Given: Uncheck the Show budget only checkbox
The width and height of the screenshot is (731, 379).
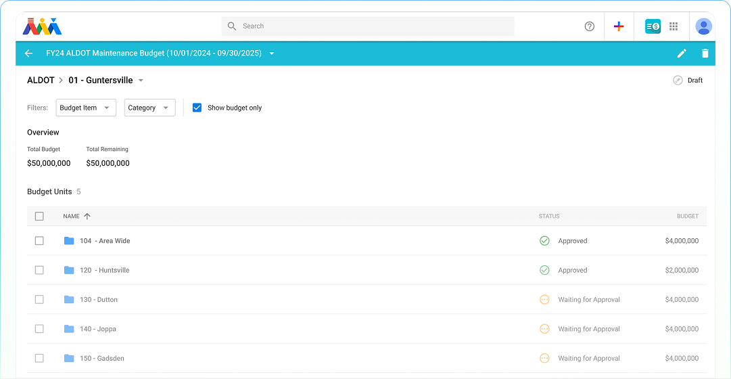Looking at the screenshot, I should (197, 108).
